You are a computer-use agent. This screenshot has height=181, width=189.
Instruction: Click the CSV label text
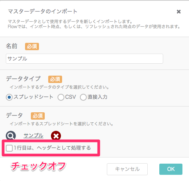tap(71, 97)
